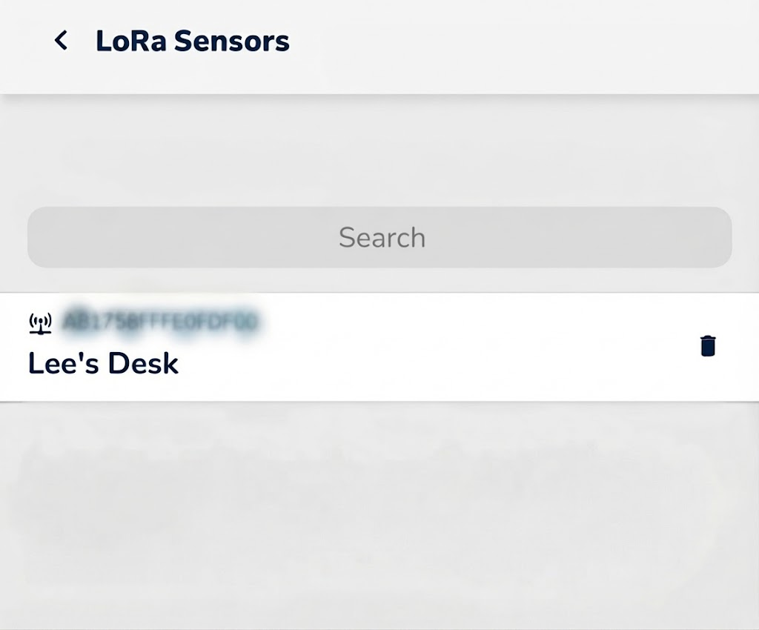Image resolution: width=759 pixels, height=630 pixels.
Task: Open the Lee's Desk sensor entry
Action: (379, 347)
